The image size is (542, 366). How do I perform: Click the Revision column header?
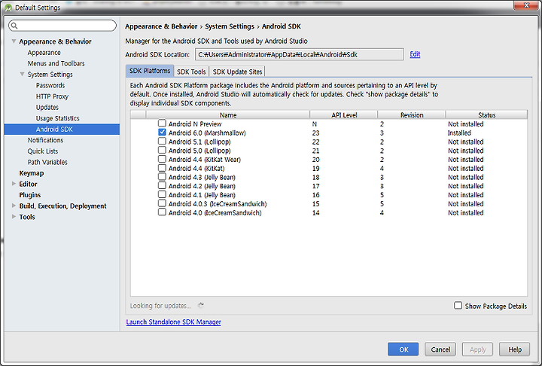click(412, 115)
